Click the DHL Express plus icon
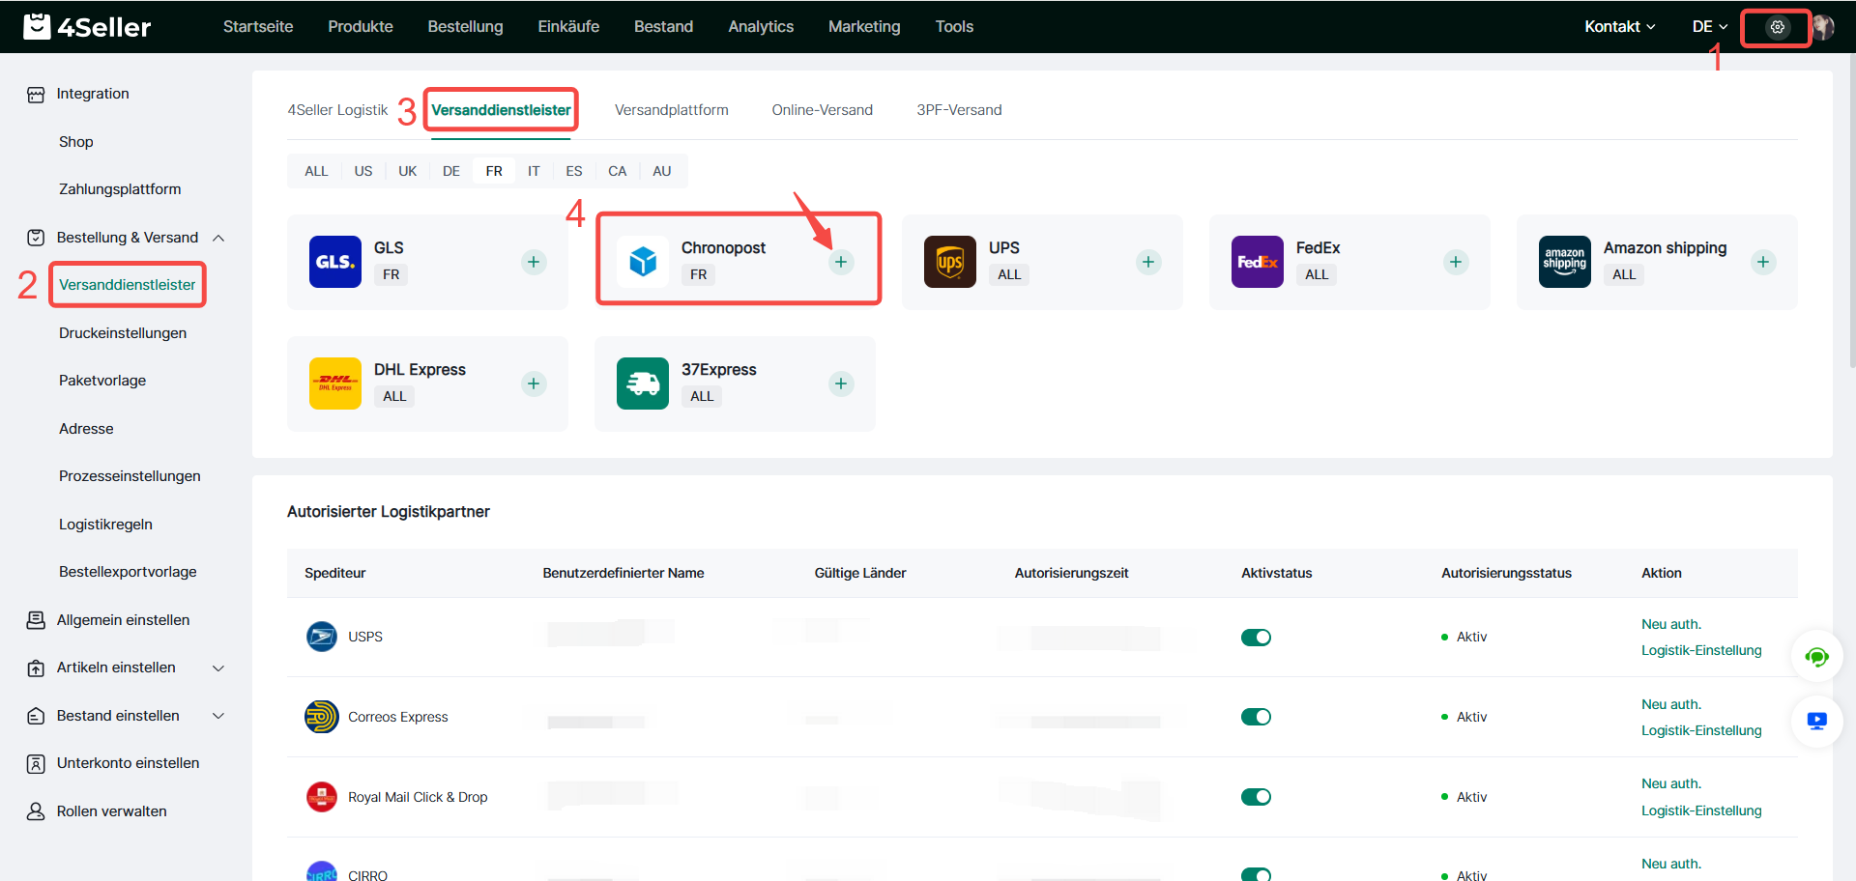 coord(534,384)
